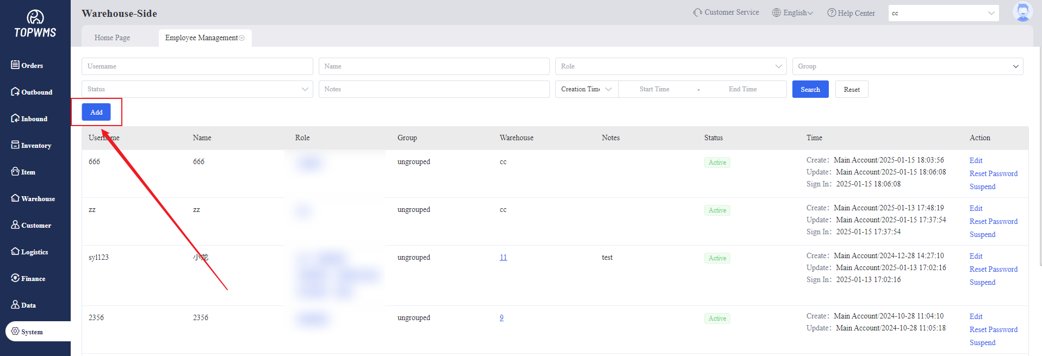1042x356 pixels.
Task: Close the Employee Management tab
Action: click(242, 38)
